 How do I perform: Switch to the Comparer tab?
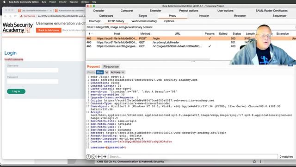pyautogui.click(x=127, y=11)
